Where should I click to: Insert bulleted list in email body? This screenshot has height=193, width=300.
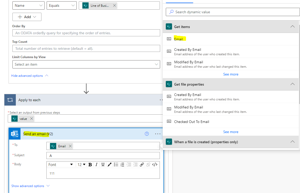pyautogui.click(x=116, y=165)
